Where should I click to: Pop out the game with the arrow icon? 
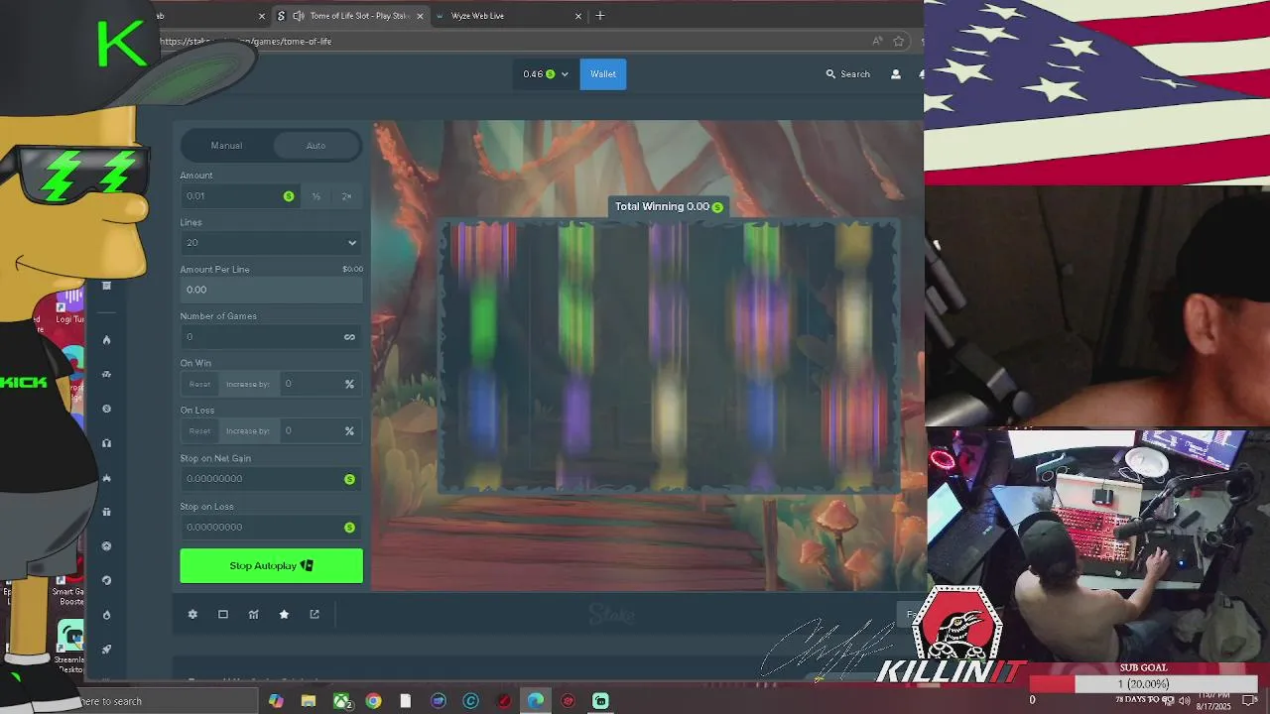point(315,615)
